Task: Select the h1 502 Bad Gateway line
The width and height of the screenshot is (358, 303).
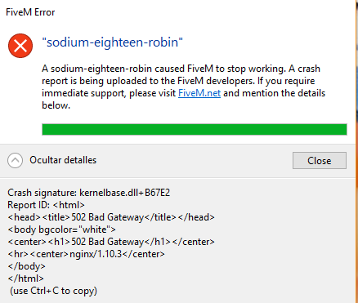Action: coord(111,242)
